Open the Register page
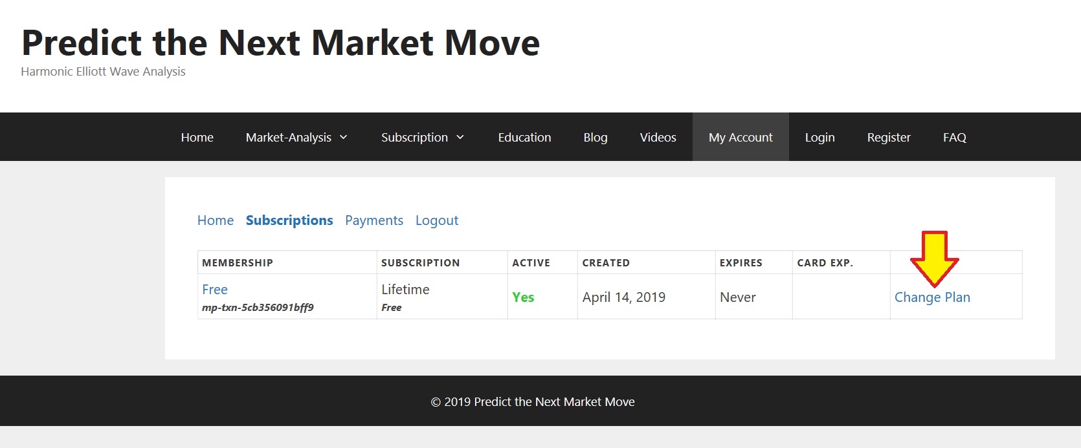 pyautogui.click(x=889, y=137)
